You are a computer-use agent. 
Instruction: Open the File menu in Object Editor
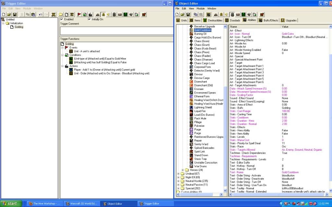pos(177,8)
